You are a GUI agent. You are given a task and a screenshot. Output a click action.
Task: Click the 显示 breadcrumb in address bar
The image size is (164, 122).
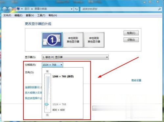coord(27,9)
